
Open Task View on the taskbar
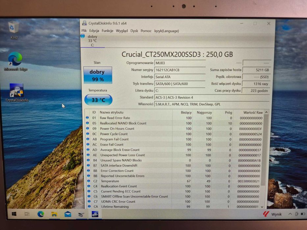click(27, 214)
